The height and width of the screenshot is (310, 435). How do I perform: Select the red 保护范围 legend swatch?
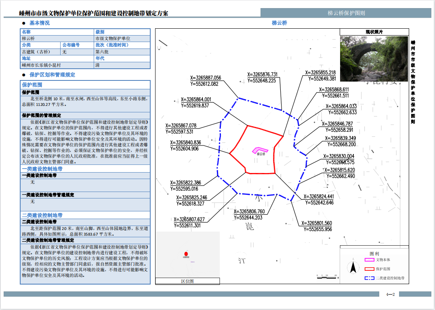pos(369,269)
